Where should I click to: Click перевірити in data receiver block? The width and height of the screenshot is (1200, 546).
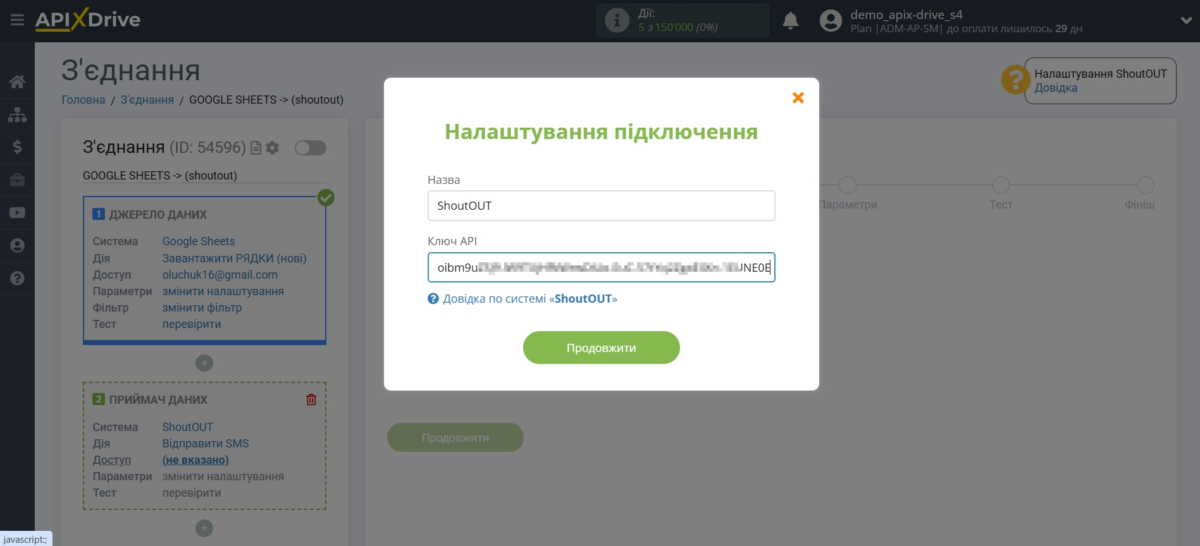[x=192, y=493]
